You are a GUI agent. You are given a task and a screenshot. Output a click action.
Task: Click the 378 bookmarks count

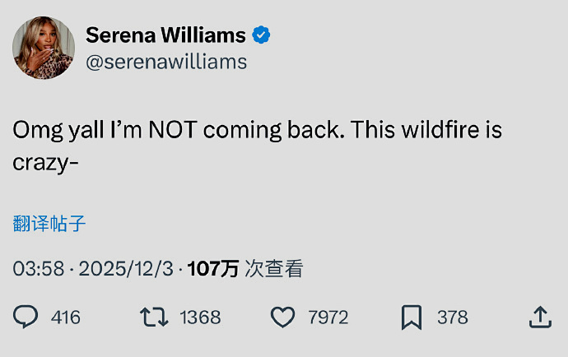(453, 318)
